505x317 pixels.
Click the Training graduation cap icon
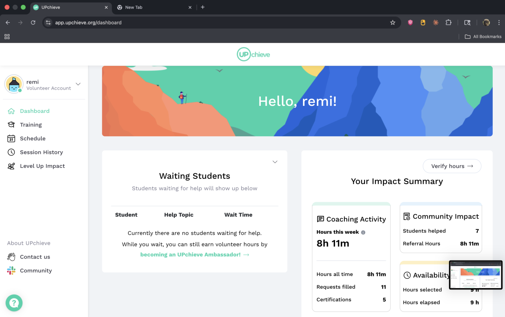(11, 125)
